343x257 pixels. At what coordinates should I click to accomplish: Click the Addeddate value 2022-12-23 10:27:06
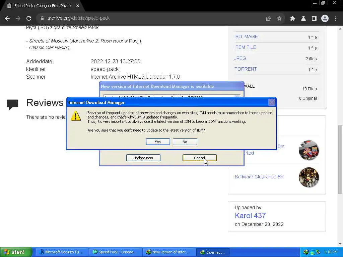[116, 62]
